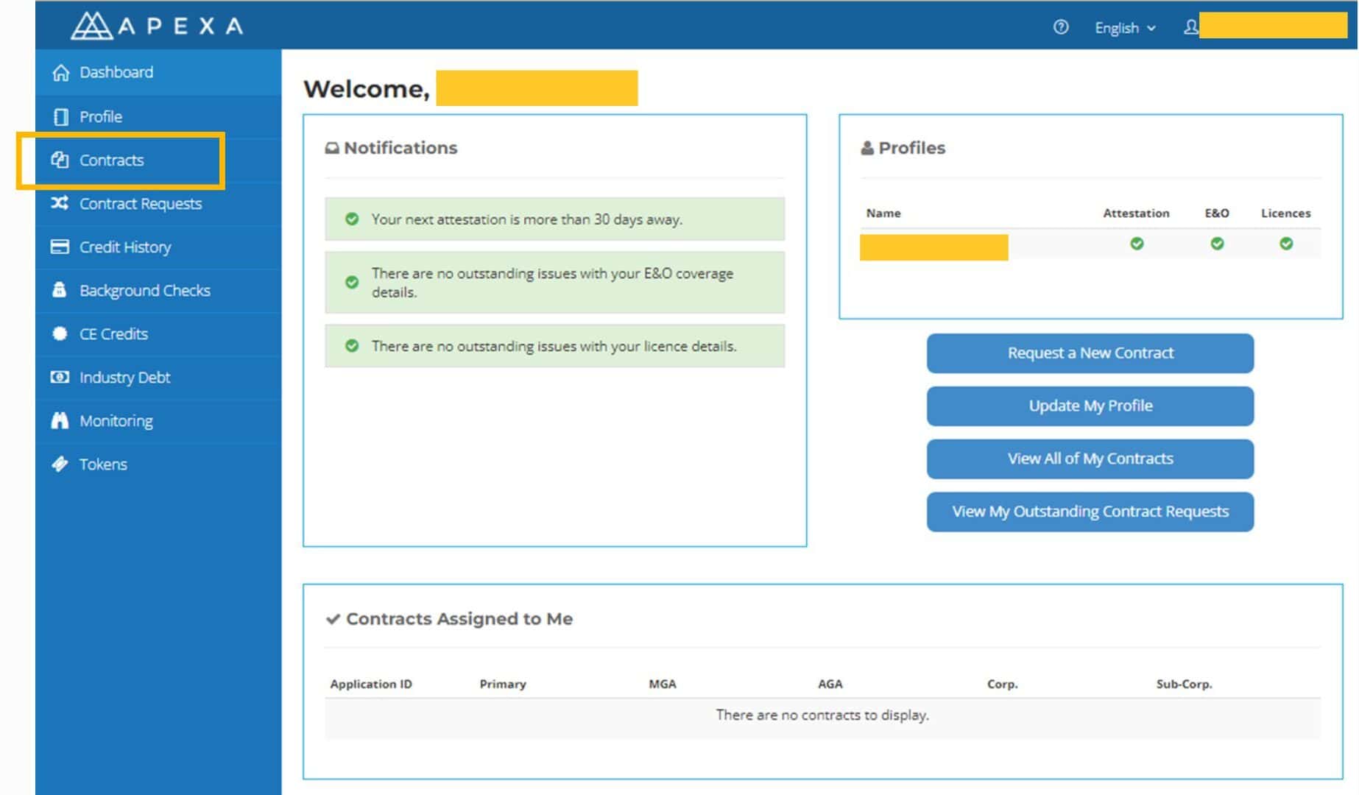Click the Monitoring binoculars icon

pos(60,420)
